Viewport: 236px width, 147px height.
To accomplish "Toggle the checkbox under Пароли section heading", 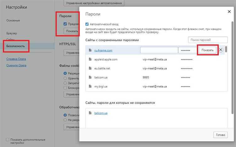I will coord(65,24).
